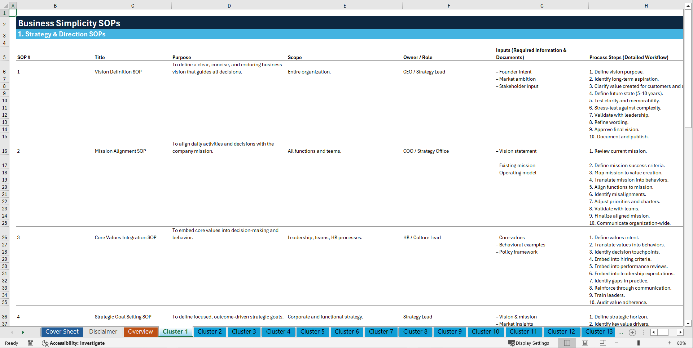The width and height of the screenshot is (693, 348).
Task: Click the 80% zoom level button
Action: [681, 343]
